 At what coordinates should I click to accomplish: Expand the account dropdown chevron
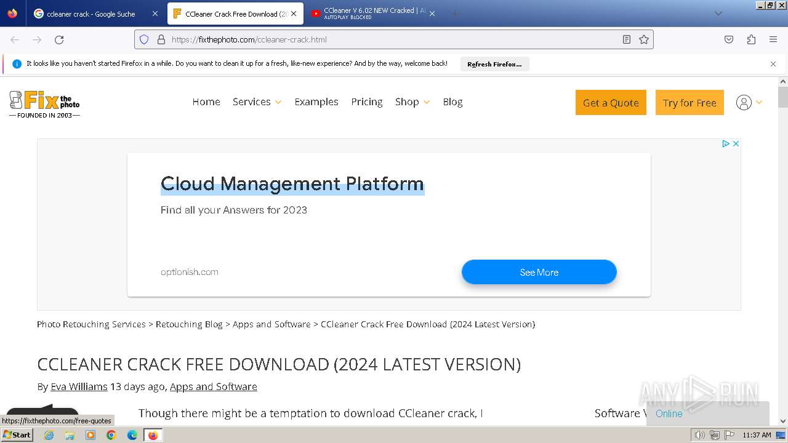click(x=759, y=102)
